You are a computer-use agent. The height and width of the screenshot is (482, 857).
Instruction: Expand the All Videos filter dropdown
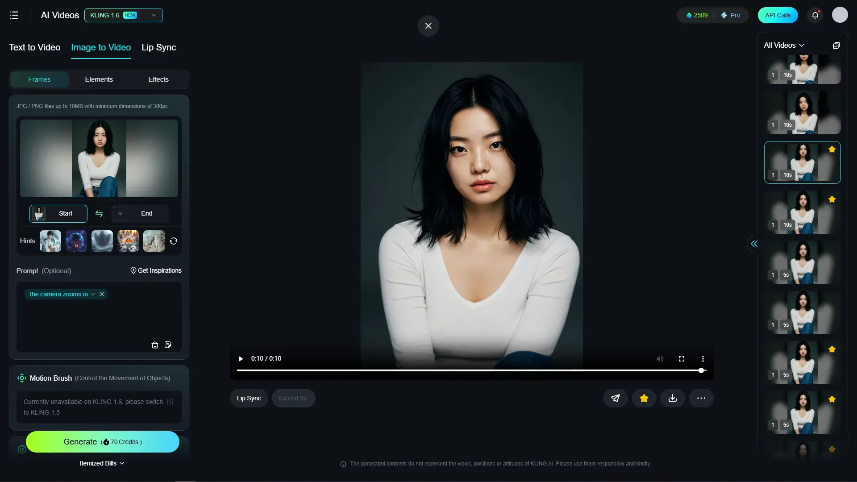784,46
